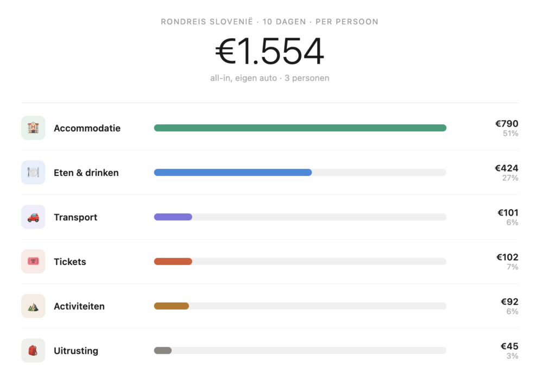
Task: Click the €424 food amount
Action: [507, 168]
